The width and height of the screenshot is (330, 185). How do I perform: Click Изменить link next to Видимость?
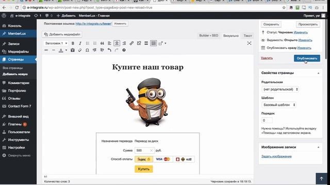305,40
